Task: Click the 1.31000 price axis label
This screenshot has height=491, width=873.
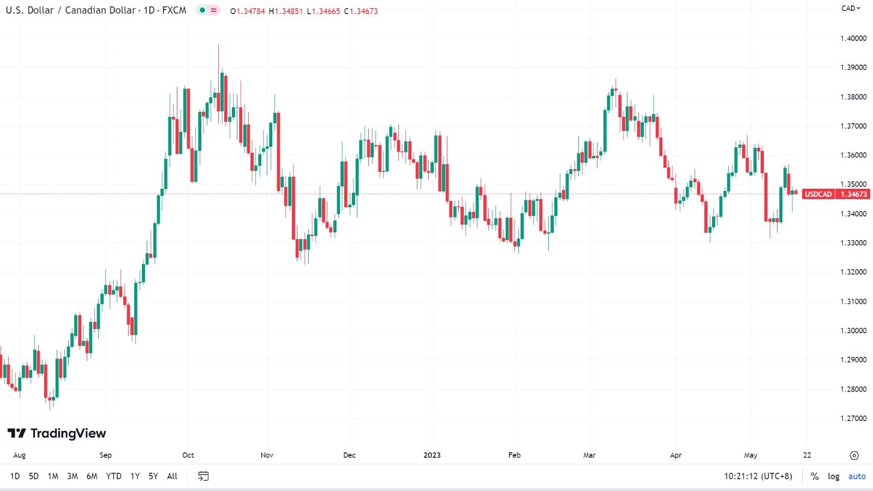Action: click(x=853, y=302)
